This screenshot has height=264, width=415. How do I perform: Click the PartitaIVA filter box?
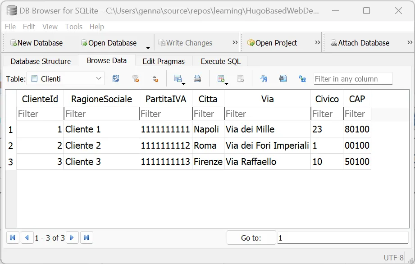166,114
